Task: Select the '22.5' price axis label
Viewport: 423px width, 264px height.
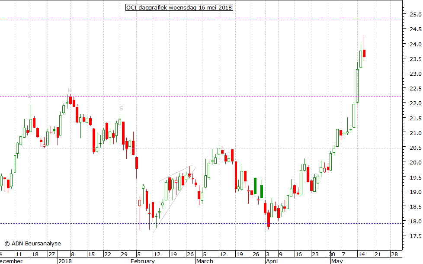Action: pos(416,89)
